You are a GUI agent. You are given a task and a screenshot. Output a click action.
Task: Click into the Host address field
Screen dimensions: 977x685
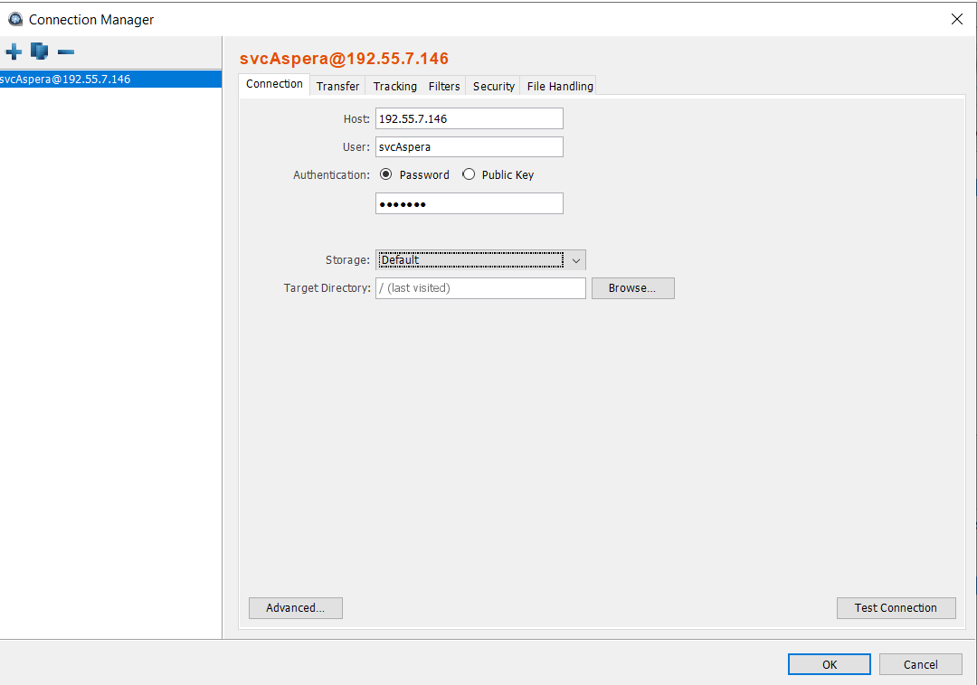[x=469, y=118]
